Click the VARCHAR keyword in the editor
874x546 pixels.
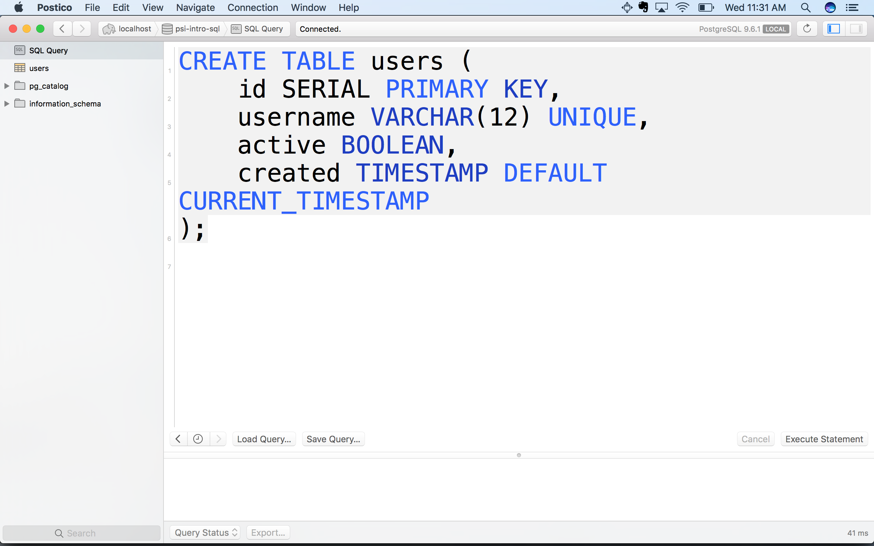coord(422,117)
